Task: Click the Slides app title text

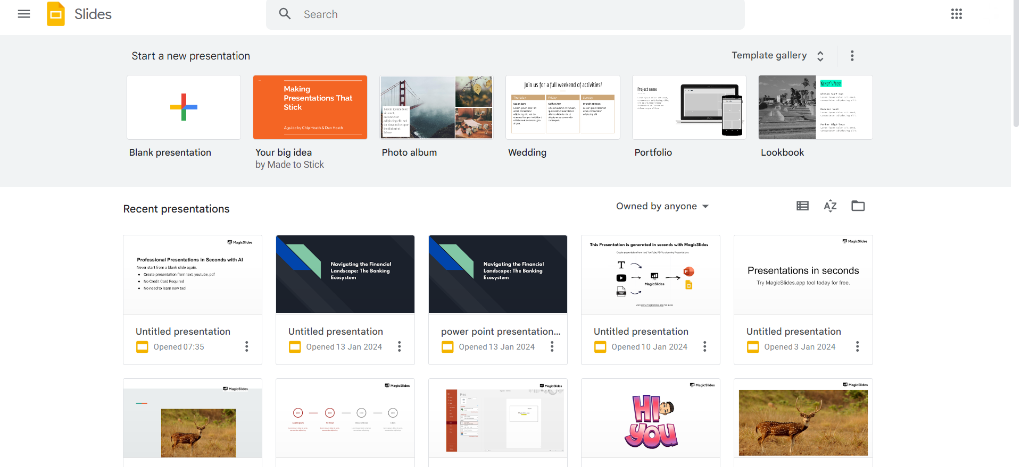Action: pos(93,14)
